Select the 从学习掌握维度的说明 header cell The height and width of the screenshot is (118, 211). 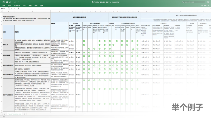tap(79, 17)
